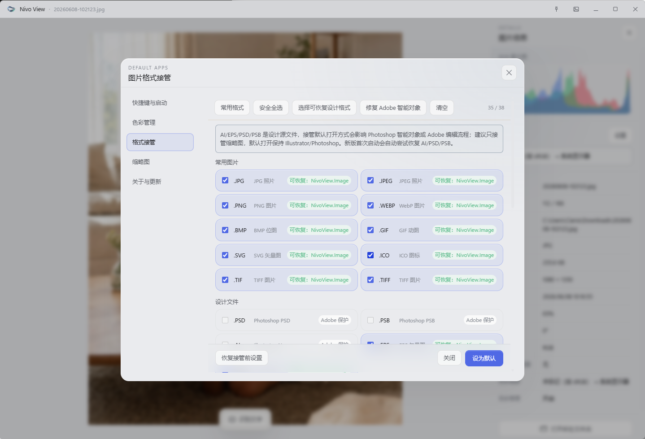645x439 pixels.
Task: Uncheck the .PNG format checkbox
Action: click(225, 205)
